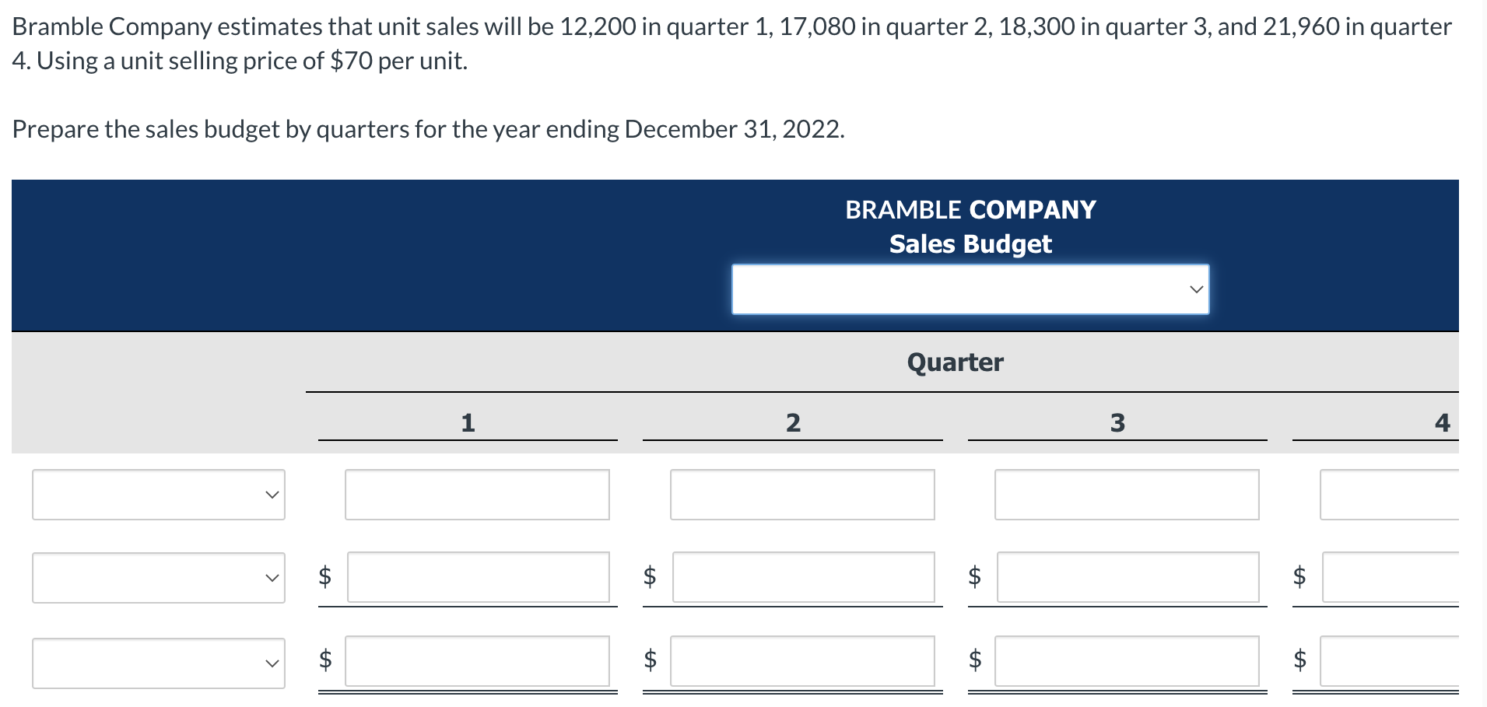Expand the third row label dropdown
Image resolution: width=1487 pixels, height=707 pixels.
(159, 662)
